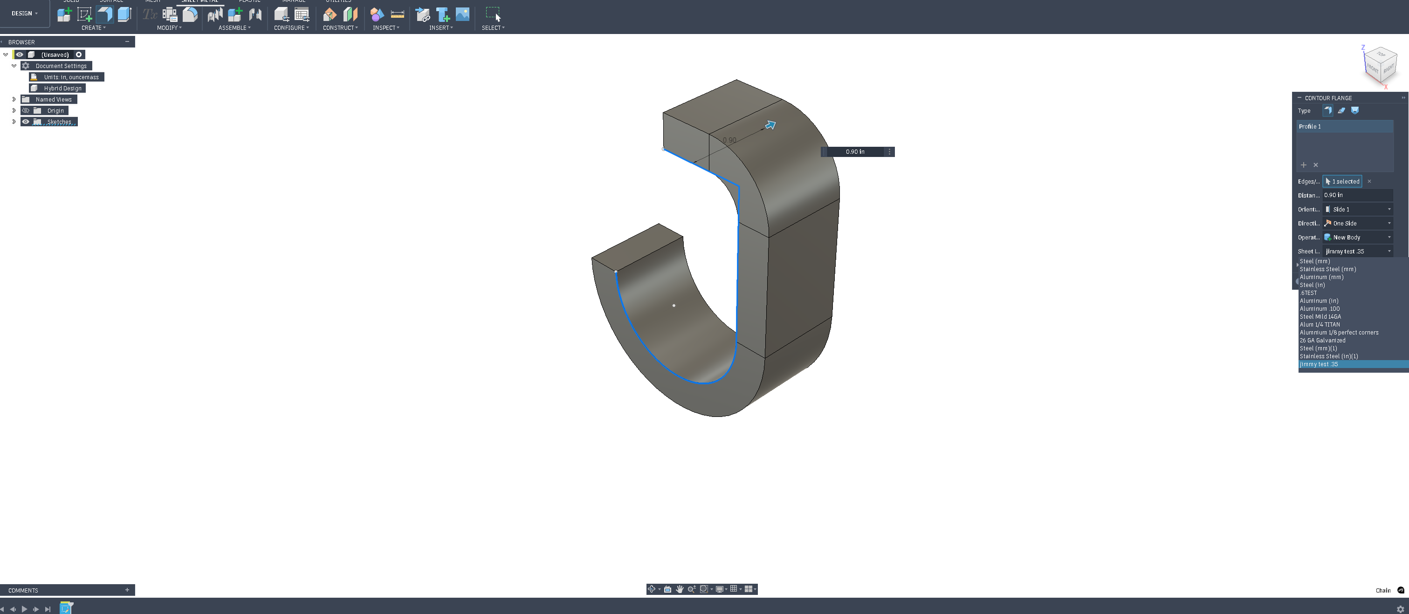Select the Measure tool in Inspect

point(397,14)
